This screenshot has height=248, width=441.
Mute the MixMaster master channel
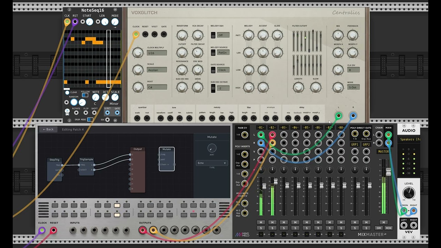(x=383, y=223)
